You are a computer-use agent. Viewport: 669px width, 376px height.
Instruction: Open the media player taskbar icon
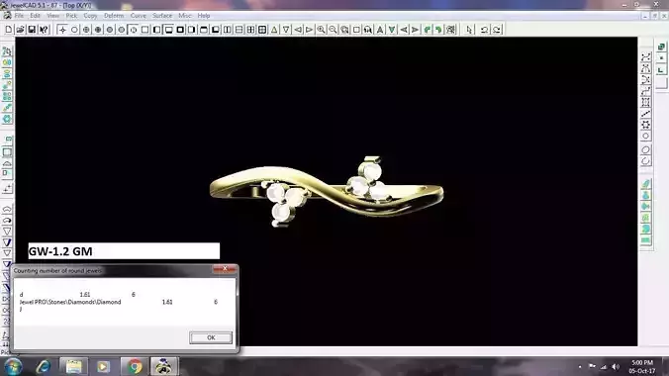103,367
